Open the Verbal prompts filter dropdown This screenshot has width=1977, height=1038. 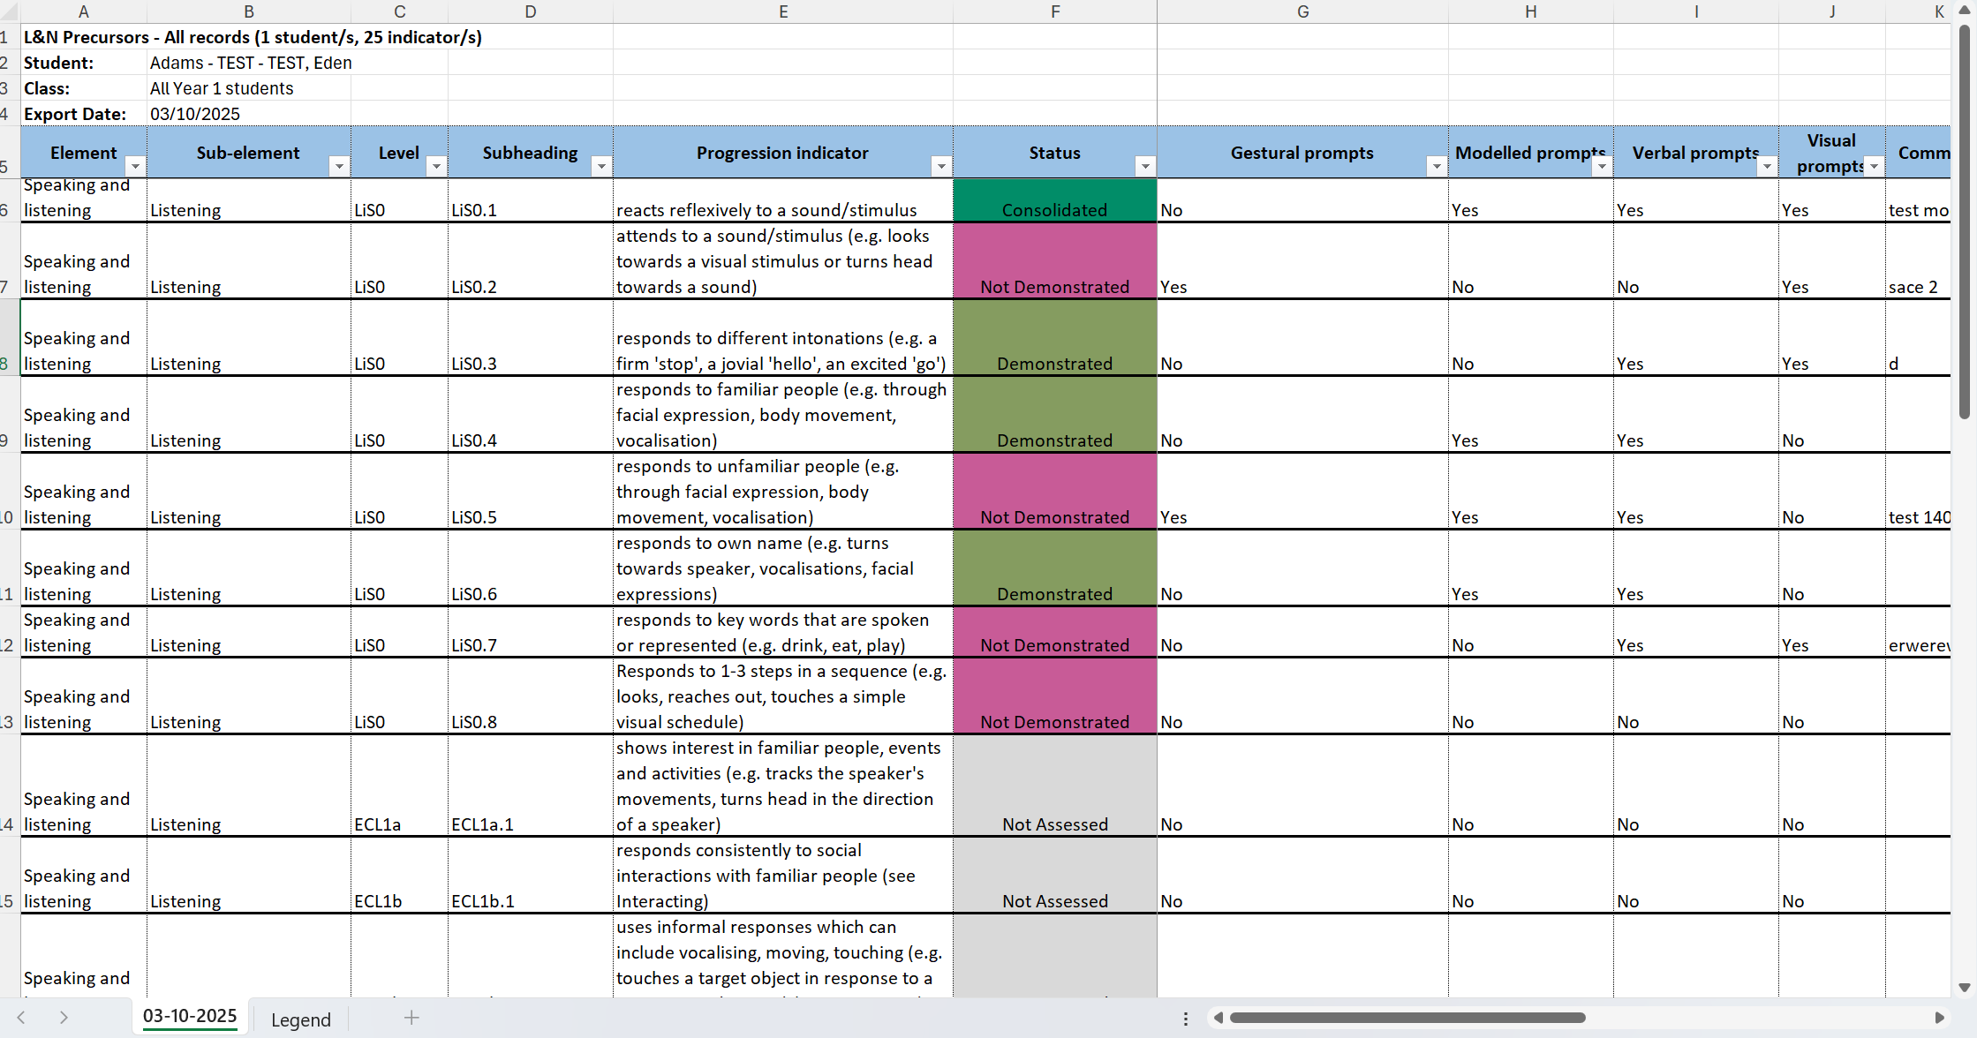1767,166
